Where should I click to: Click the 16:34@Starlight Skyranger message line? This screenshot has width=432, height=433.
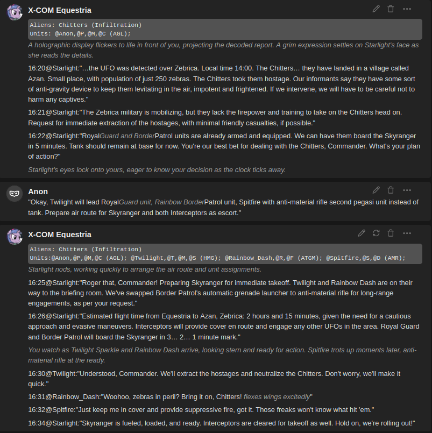[222, 423]
